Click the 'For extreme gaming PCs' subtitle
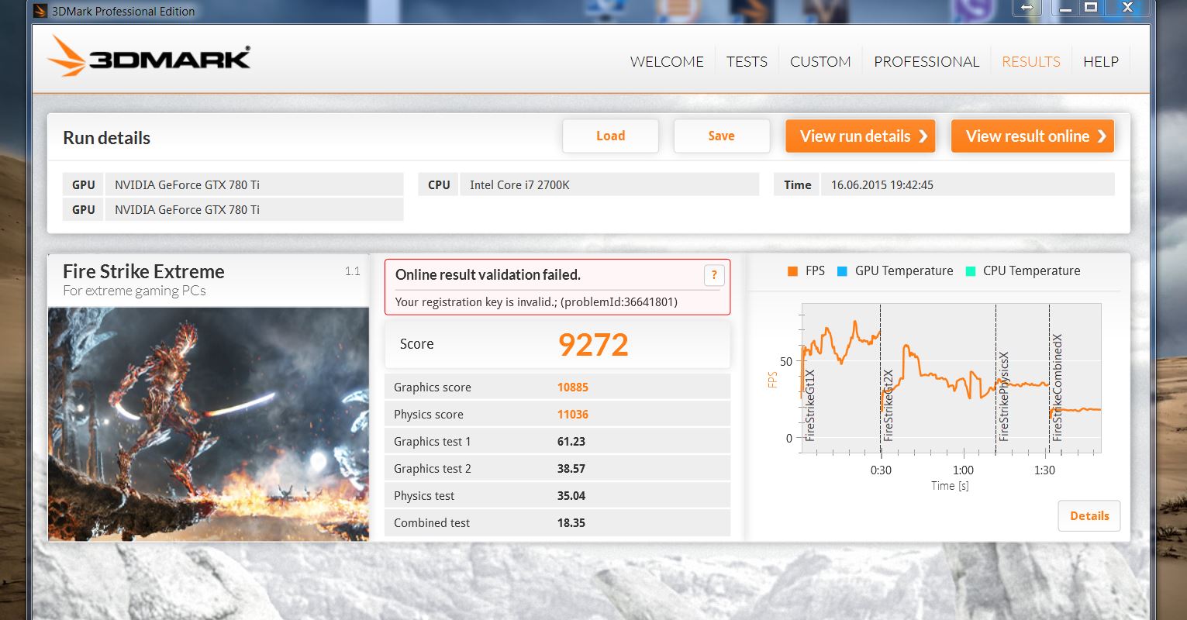This screenshot has height=620, width=1187. pyautogui.click(x=134, y=291)
